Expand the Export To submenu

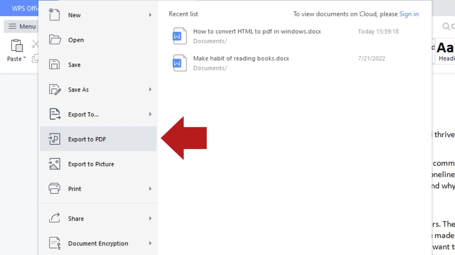(150, 114)
